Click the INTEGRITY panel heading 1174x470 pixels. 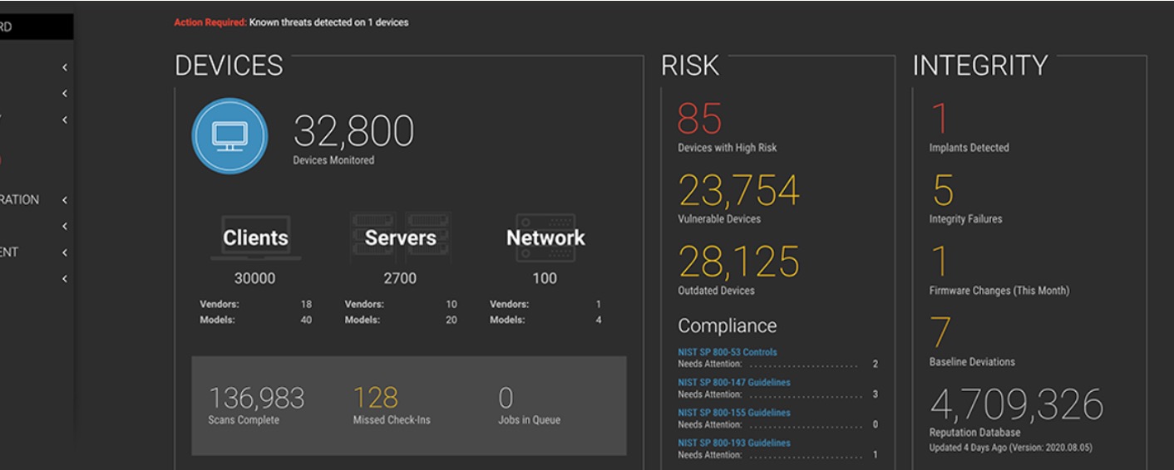click(x=980, y=66)
